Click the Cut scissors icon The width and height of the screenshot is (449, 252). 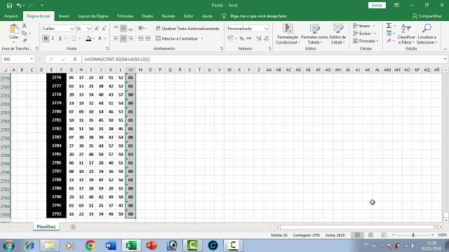pyautogui.click(x=25, y=26)
